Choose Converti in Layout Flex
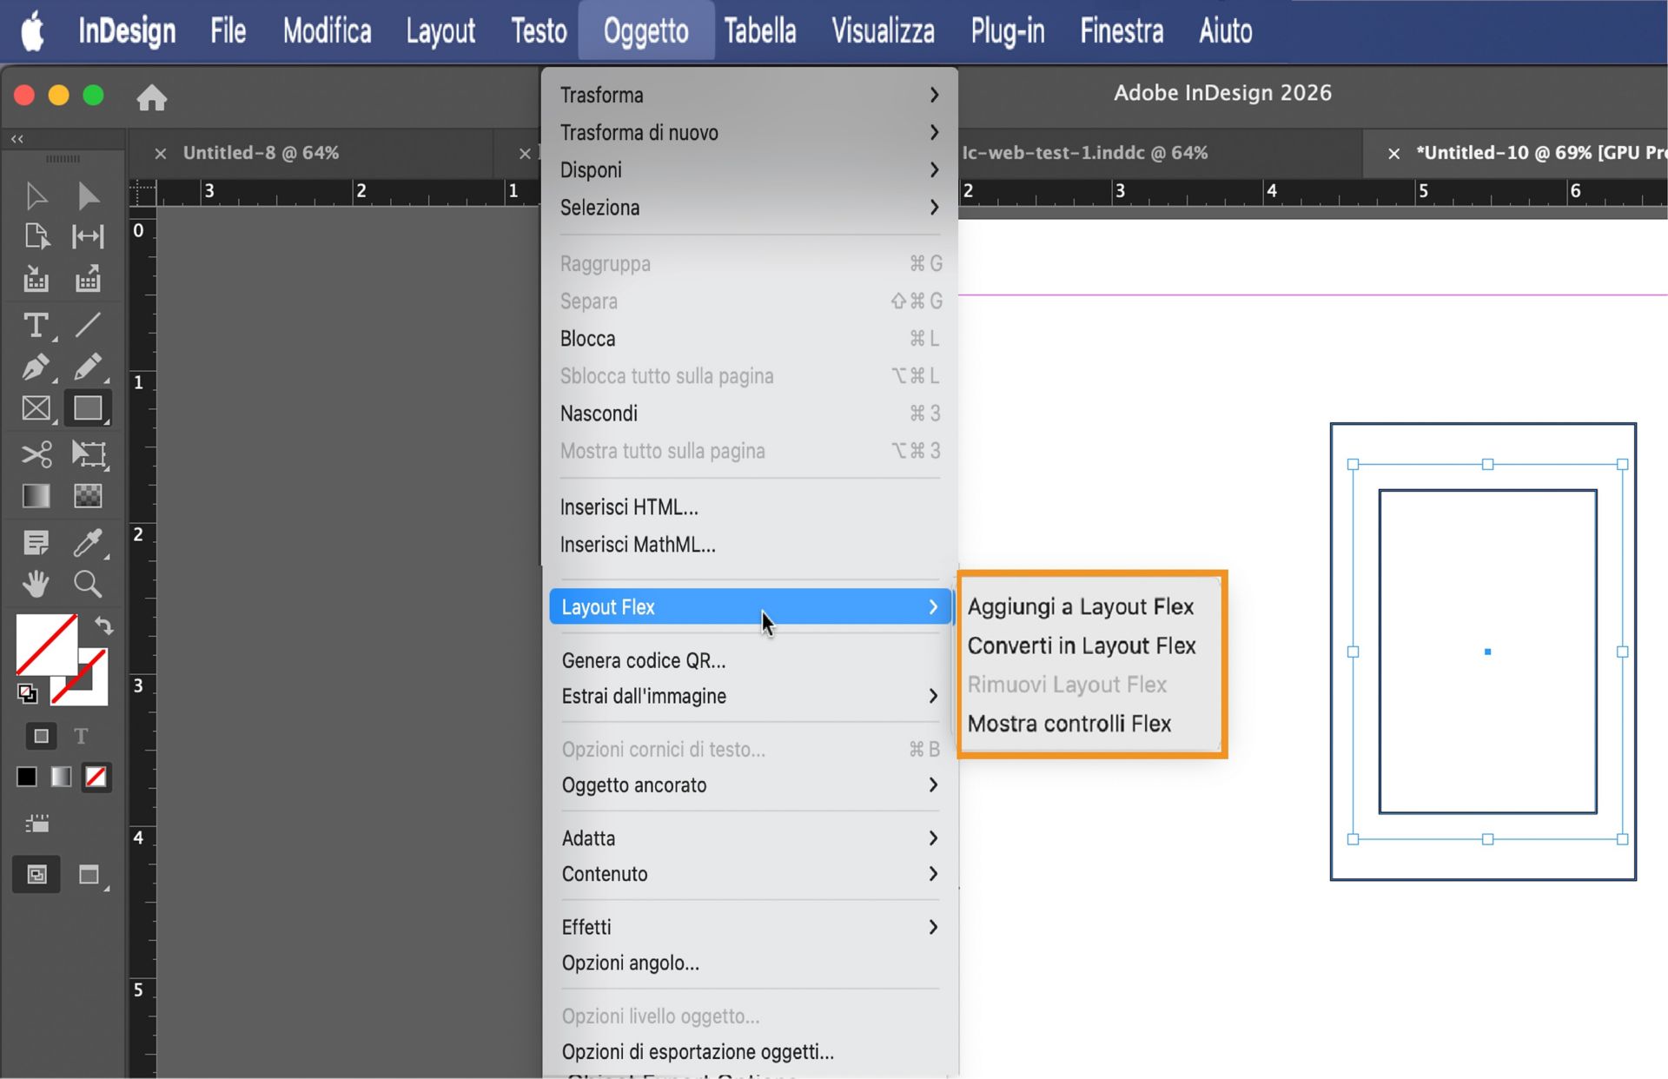This screenshot has width=1668, height=1079. (1082, 645)
